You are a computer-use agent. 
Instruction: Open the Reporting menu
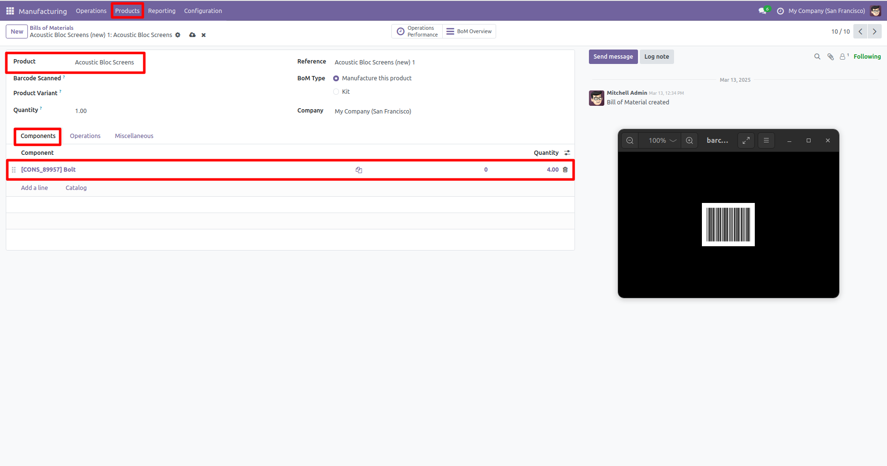coord(162,11)
